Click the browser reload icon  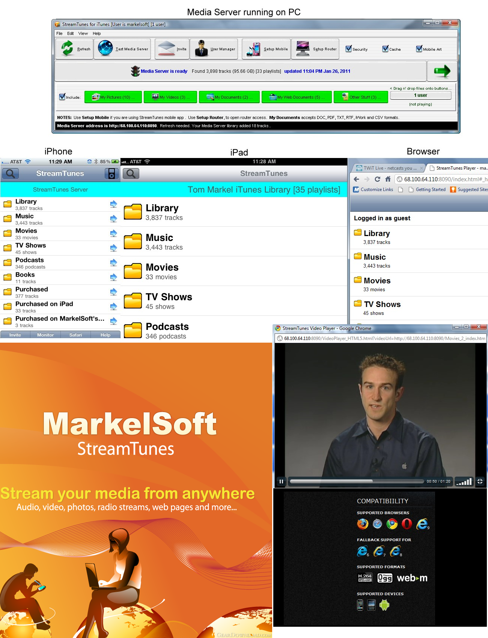pyautogui.click(x=378, y=179)
